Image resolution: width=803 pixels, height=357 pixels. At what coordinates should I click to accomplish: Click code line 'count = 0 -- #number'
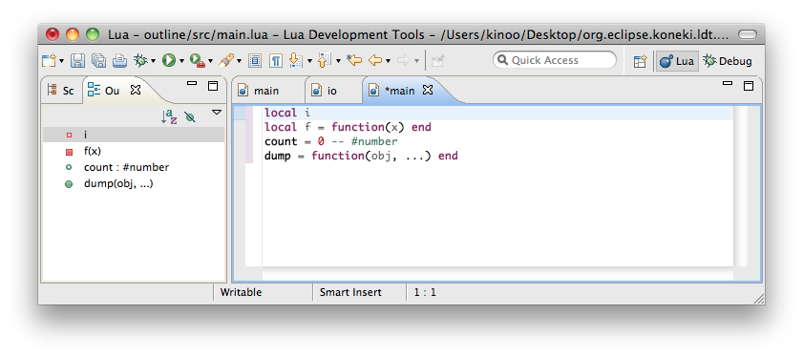pyautogui.click(x=330, y=141)
